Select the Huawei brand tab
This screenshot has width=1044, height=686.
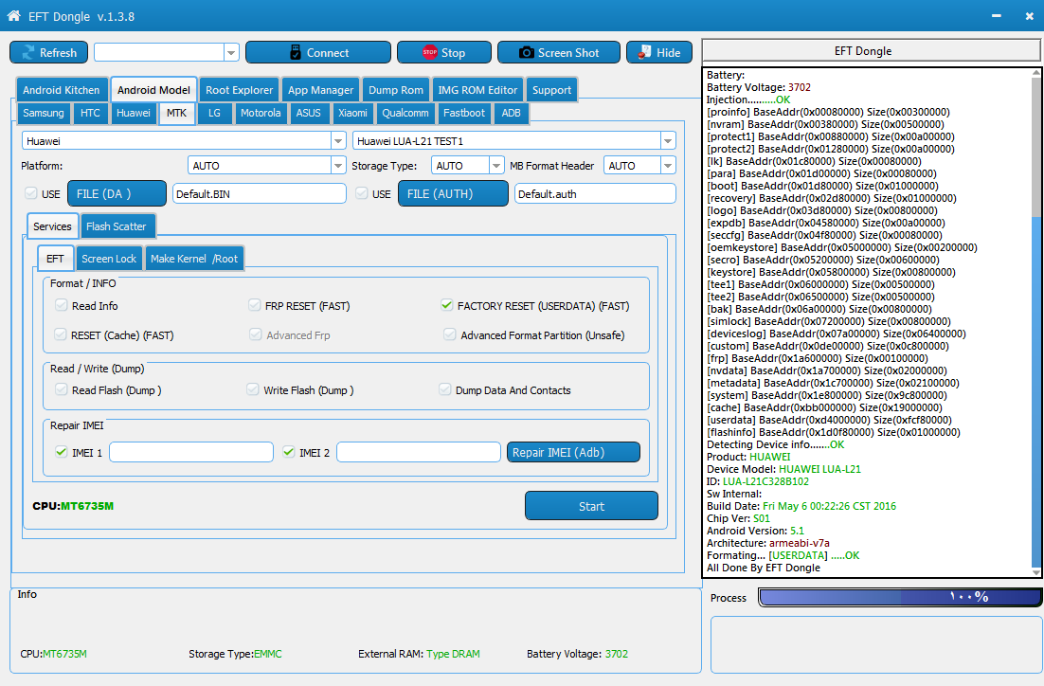coord(134,113)
